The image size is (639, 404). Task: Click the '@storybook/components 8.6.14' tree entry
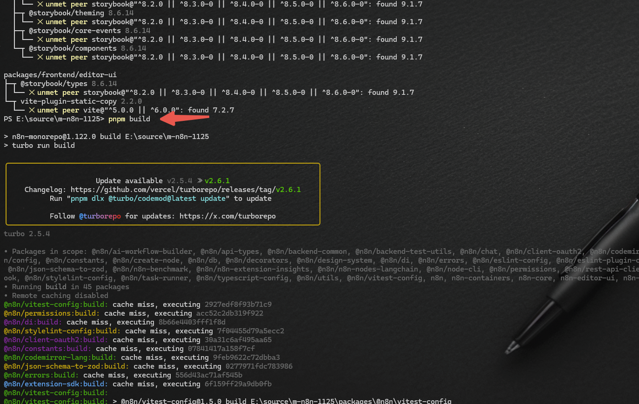(87, 48)
